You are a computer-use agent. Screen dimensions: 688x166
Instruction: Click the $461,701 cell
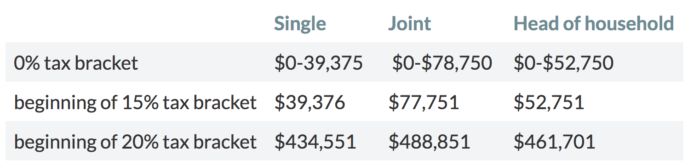pos(554,142)
